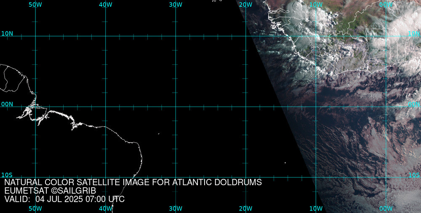421x213 pixels.
Task: Click the 50W longitude label along the bottom edge
Action: (x=35, y=208)
